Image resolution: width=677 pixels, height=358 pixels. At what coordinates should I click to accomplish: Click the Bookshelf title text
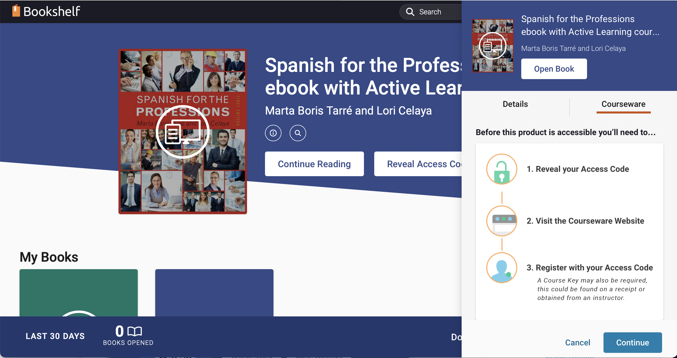[x=52, y=11]
